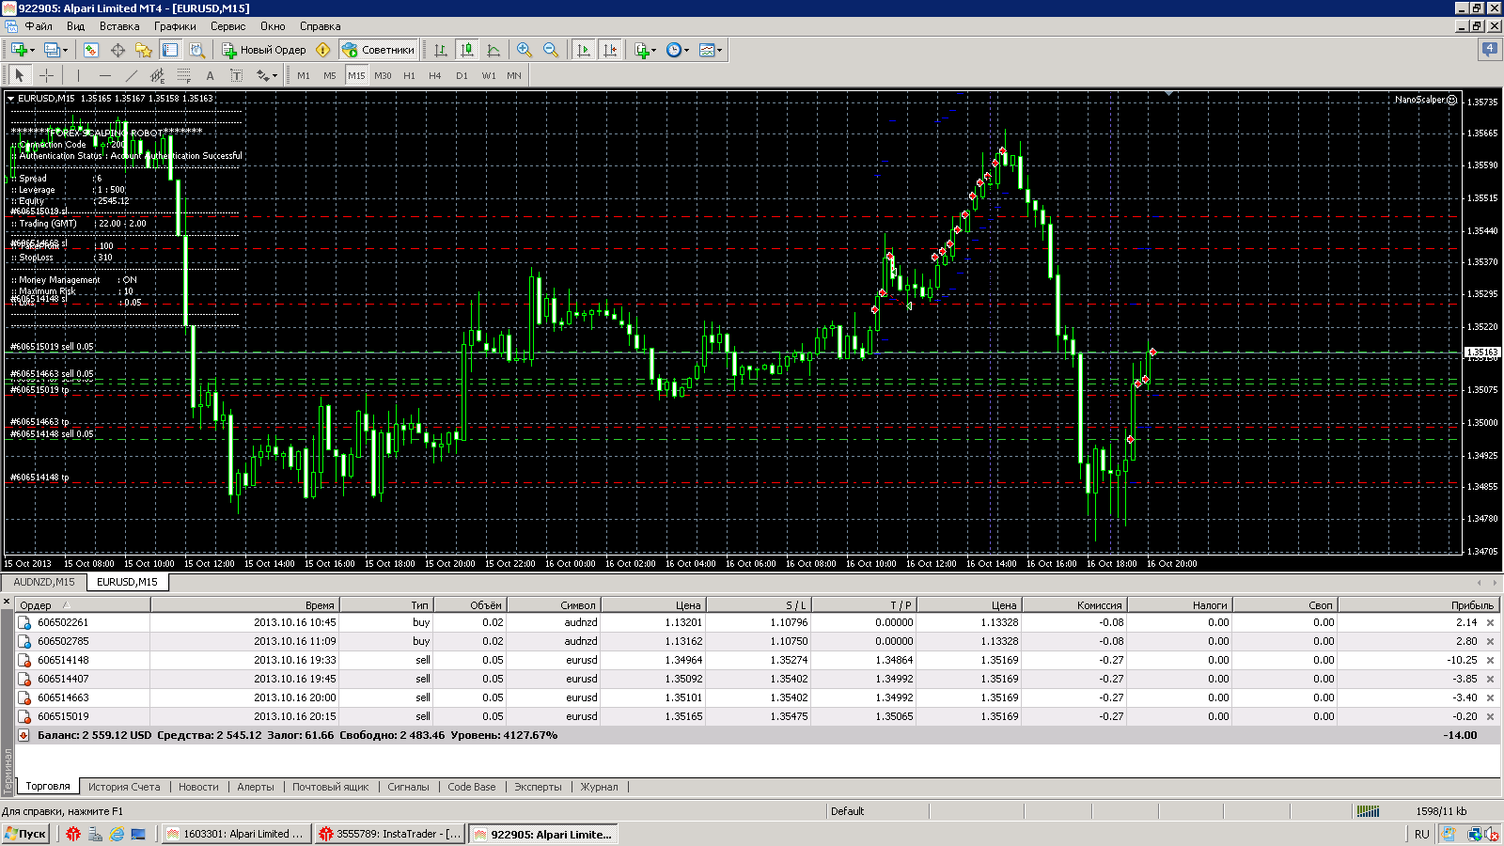Expand the Profiles dropdown arrow
Viewport: 1504px width, 846px height.
tap(65, 50)
